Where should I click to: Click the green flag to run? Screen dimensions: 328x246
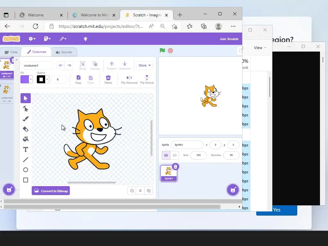(162, 50)
